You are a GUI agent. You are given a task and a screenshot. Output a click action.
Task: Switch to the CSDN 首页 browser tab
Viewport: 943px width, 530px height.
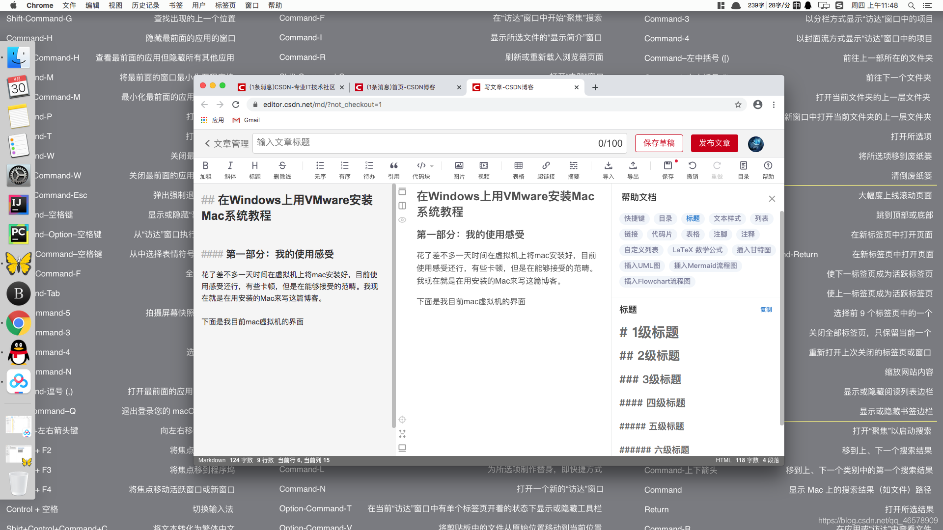tap(408, 87)
